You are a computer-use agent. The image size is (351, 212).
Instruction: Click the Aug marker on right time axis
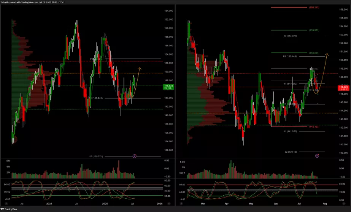click(x=324, y=204)
